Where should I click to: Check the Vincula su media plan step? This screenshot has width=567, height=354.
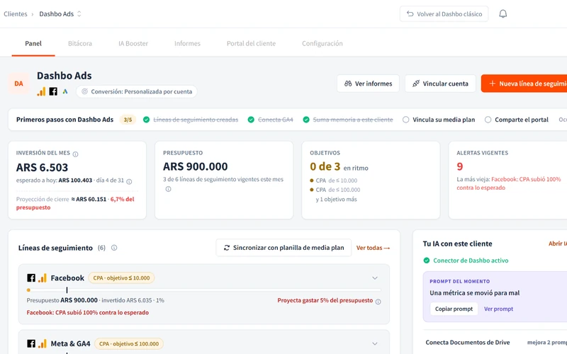click(x=405, y=120)
